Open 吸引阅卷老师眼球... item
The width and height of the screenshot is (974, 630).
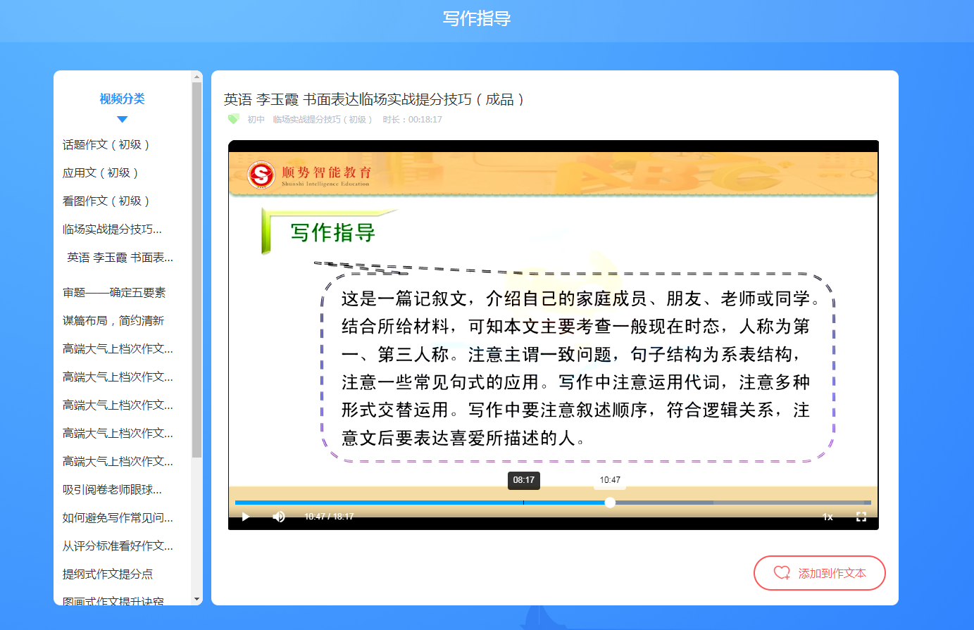[112, 489]
